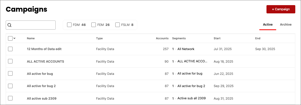Open the select-all dropdown chevron
This screenshot has width=301, height=105.
click(14, 38)
